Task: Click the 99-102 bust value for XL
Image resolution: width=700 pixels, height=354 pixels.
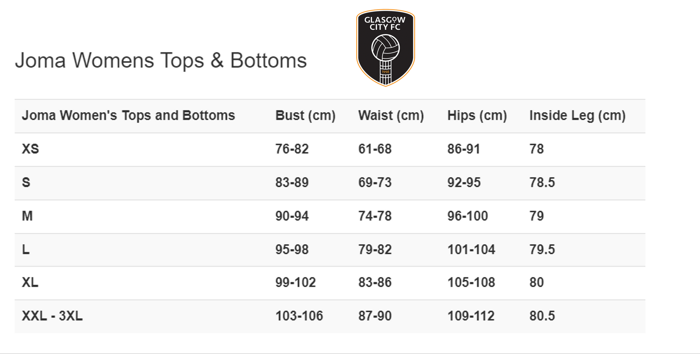Action: 296,283
